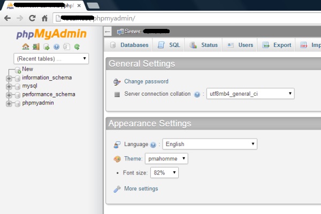Select mysql database

29,86
